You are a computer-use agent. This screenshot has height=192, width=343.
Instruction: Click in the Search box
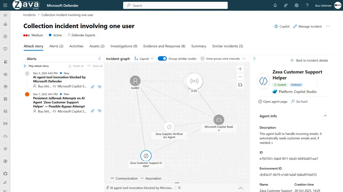(x=176, y=5)
